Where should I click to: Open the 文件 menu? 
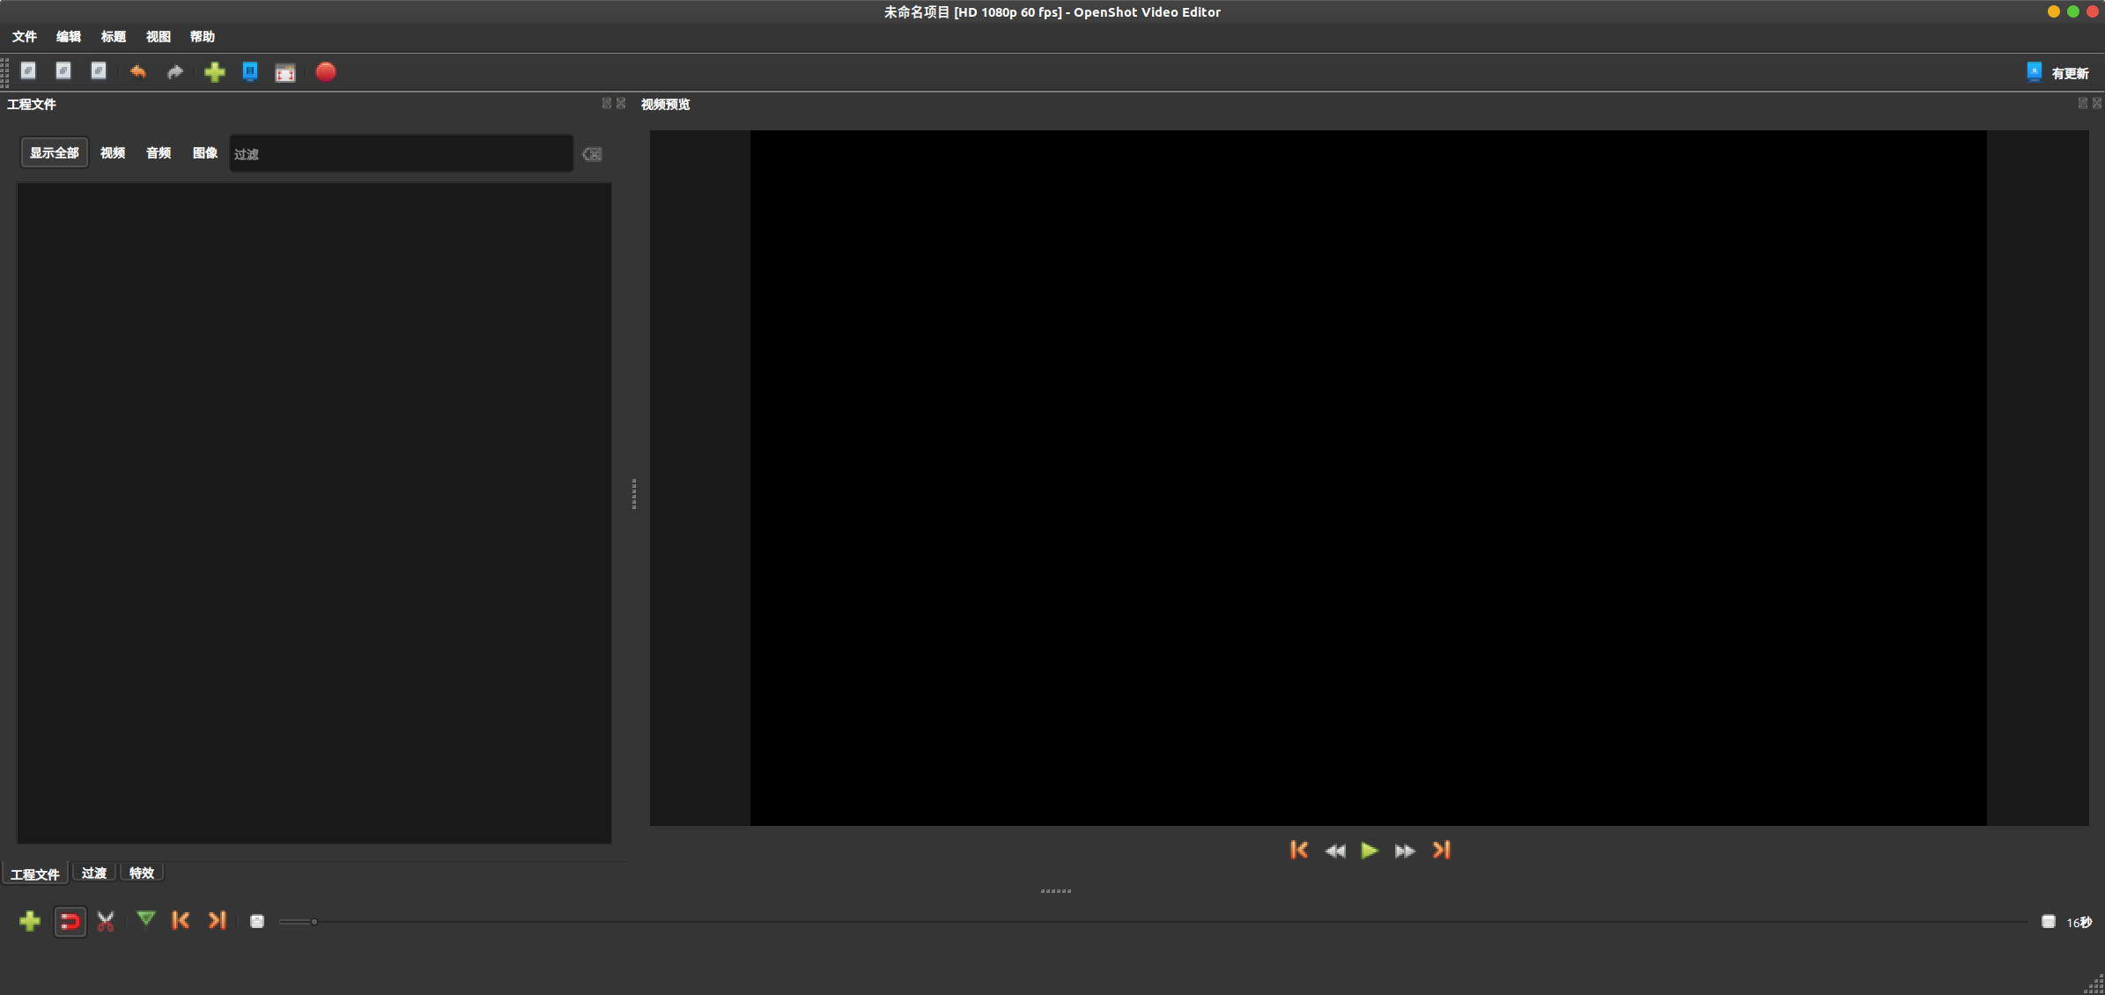[25, 37]
